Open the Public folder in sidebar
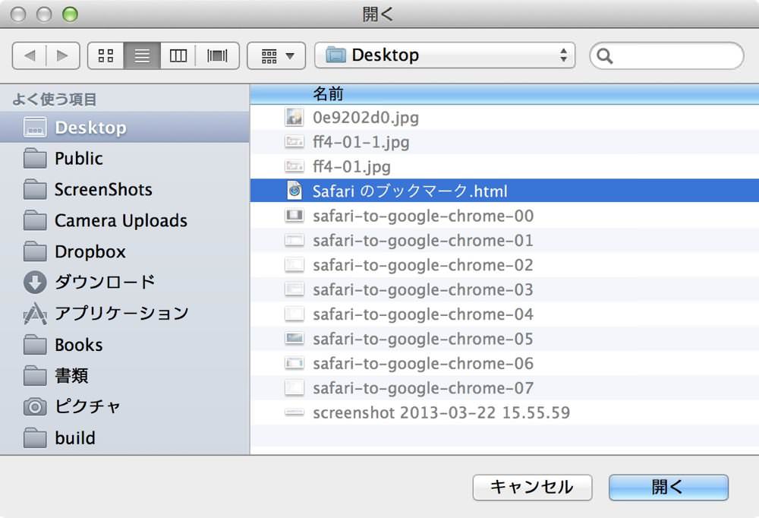Screen dimensions: 759x518 pyautogui.click(x=125, y=159)
